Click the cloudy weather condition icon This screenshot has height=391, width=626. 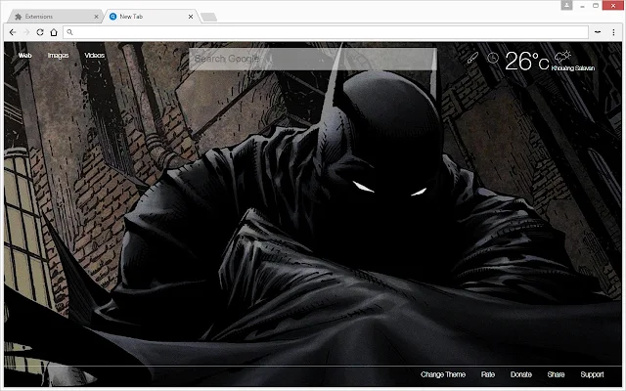click(563, 57)
